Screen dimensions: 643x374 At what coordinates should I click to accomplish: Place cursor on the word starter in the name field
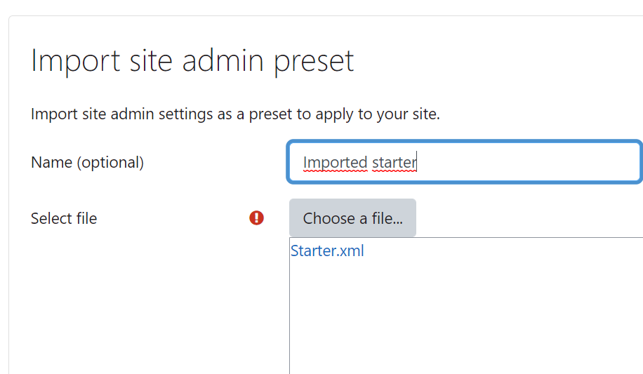point(394,162)
